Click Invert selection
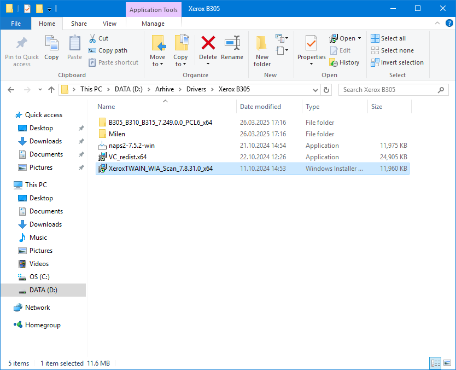The image size is (456, 370). pos(397,62)
